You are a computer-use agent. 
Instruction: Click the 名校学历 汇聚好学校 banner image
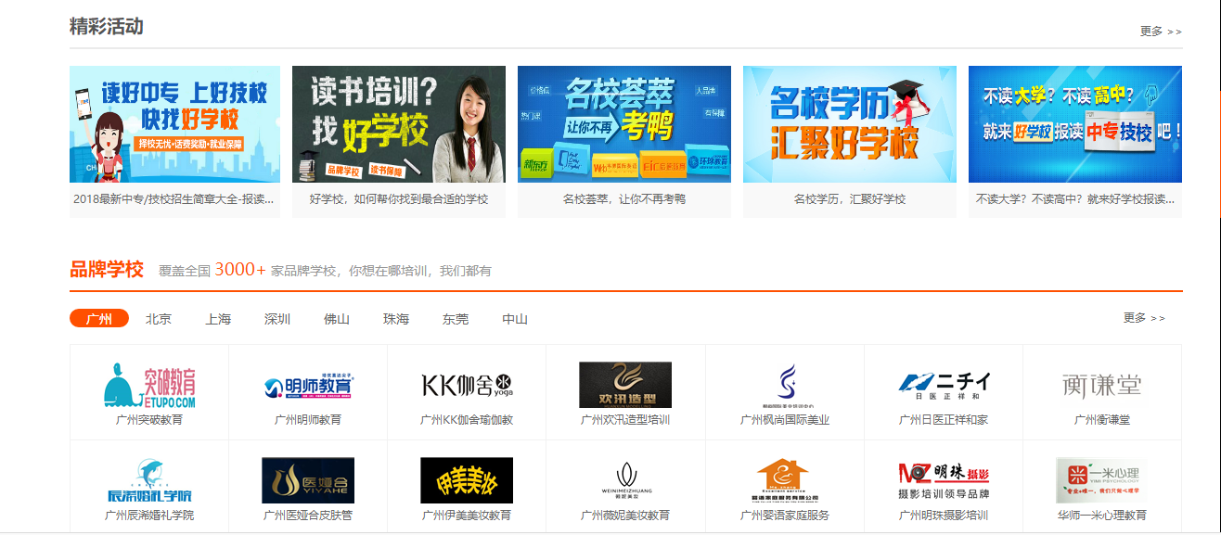click(850, 124)
